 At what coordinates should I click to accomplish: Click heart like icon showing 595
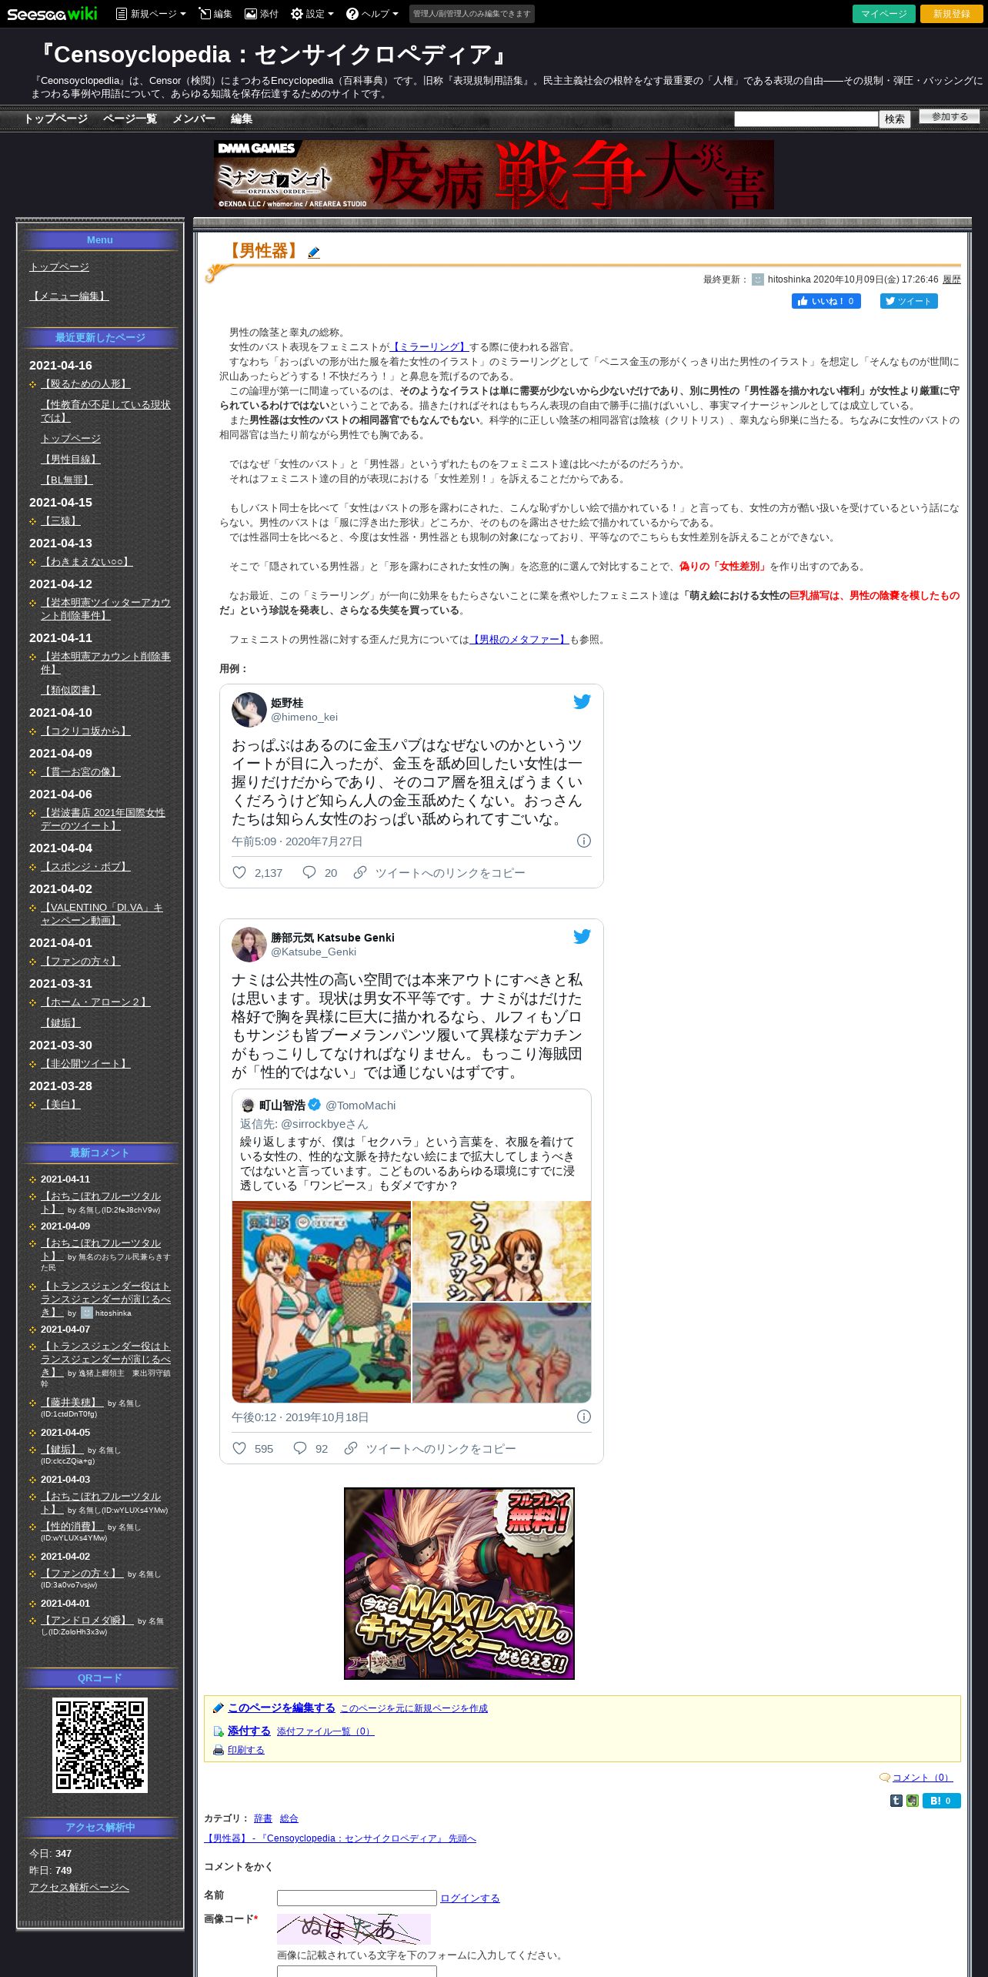point(239,1448)
